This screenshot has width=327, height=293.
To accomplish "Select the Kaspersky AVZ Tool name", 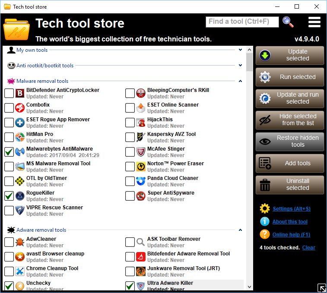I will (171, 134).
